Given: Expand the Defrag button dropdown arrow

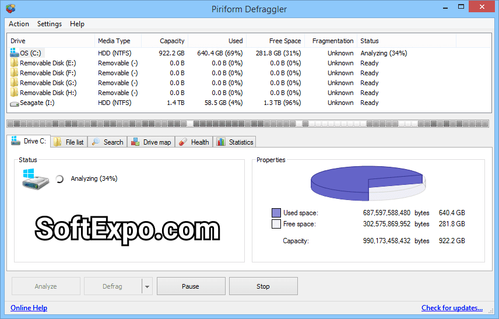Looking at the screenshot, I should (x=147, y=286).
